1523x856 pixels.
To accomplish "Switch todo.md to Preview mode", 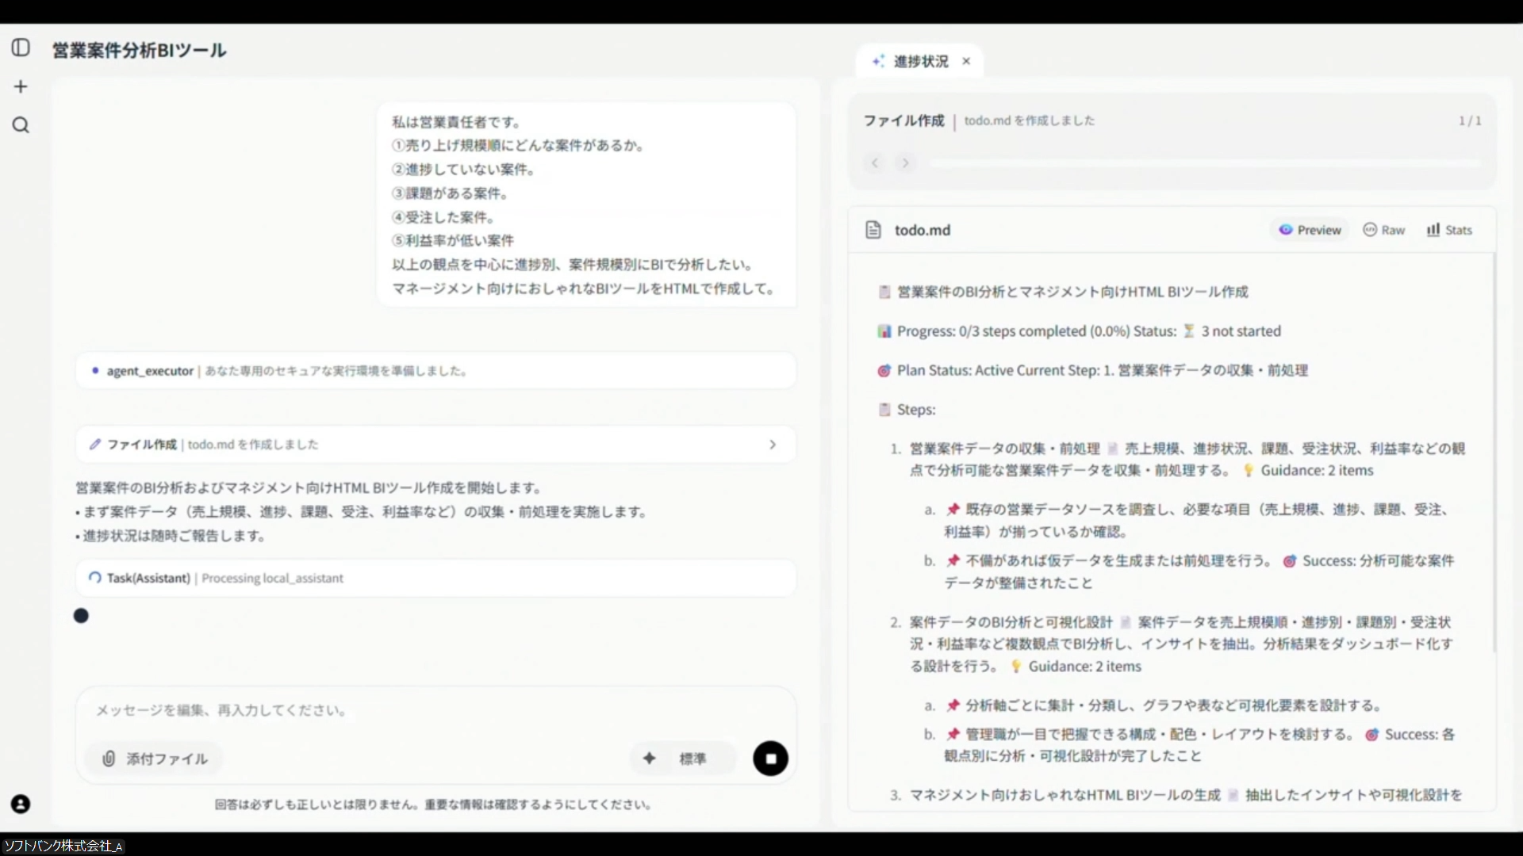I will (1309, 230).
